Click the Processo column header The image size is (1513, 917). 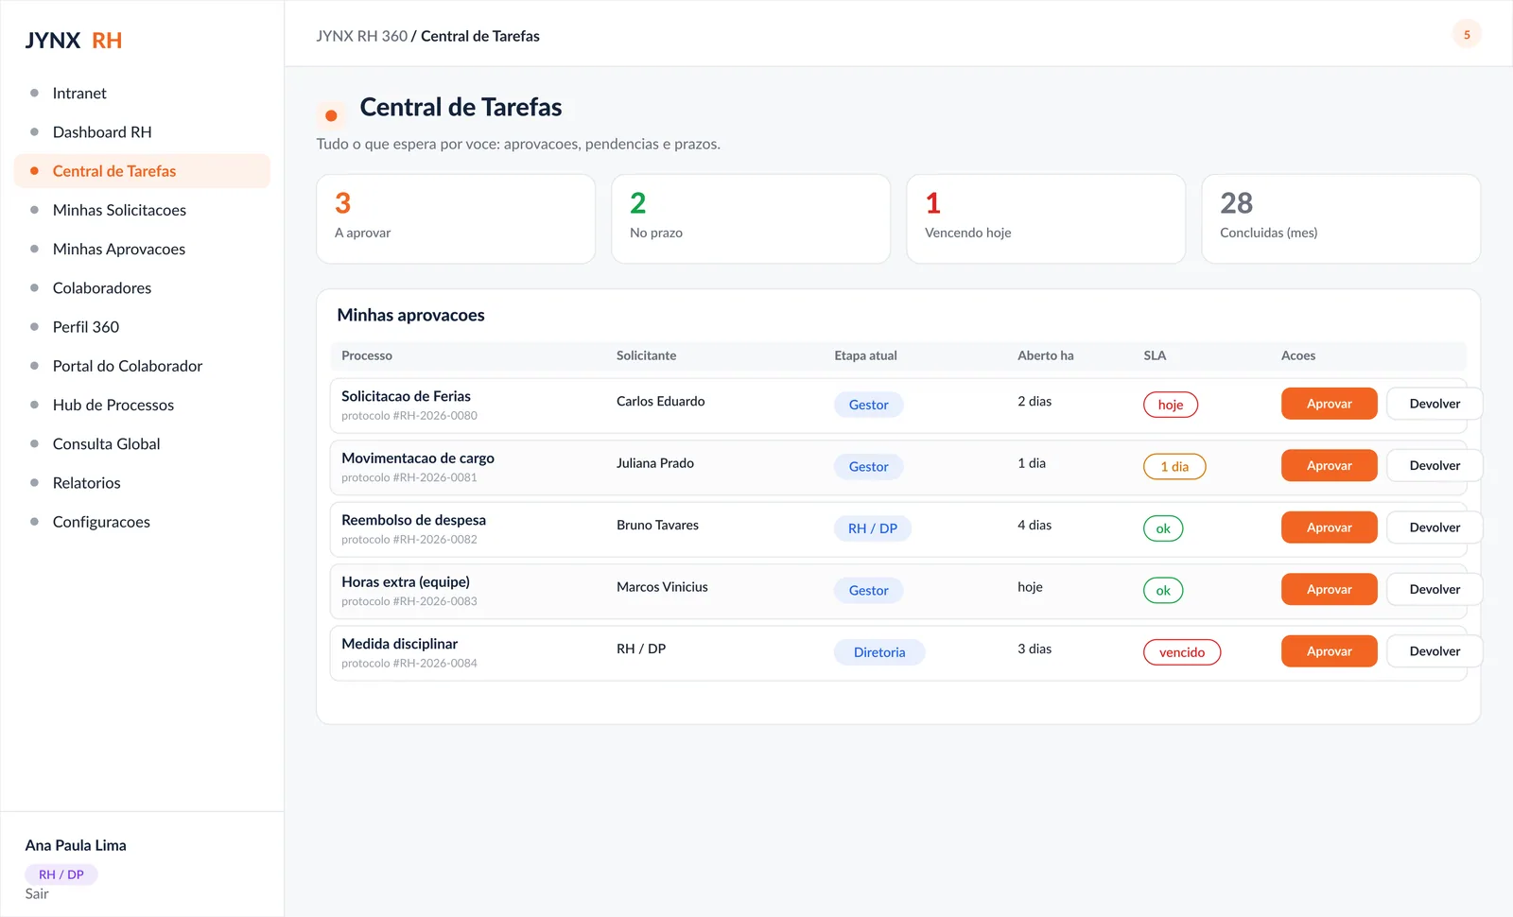(x=367, y=355)
